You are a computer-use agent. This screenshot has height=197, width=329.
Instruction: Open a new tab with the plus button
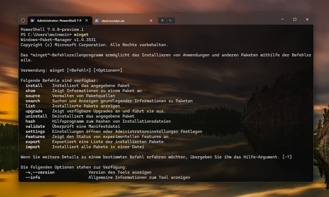162,20
